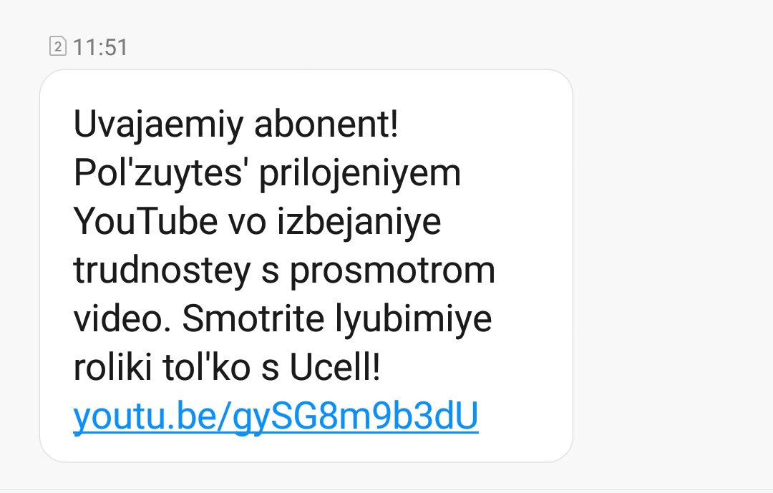773x493 pixels.
Task: Click the word "izbejaniye" in message
Action: point(359,222)
